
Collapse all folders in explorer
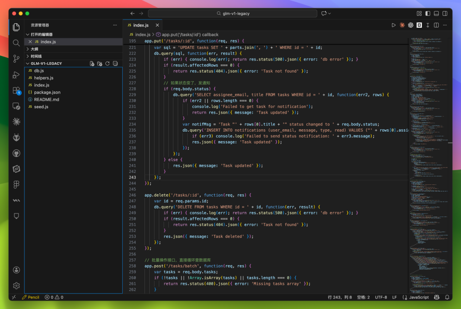pos(115,64)
